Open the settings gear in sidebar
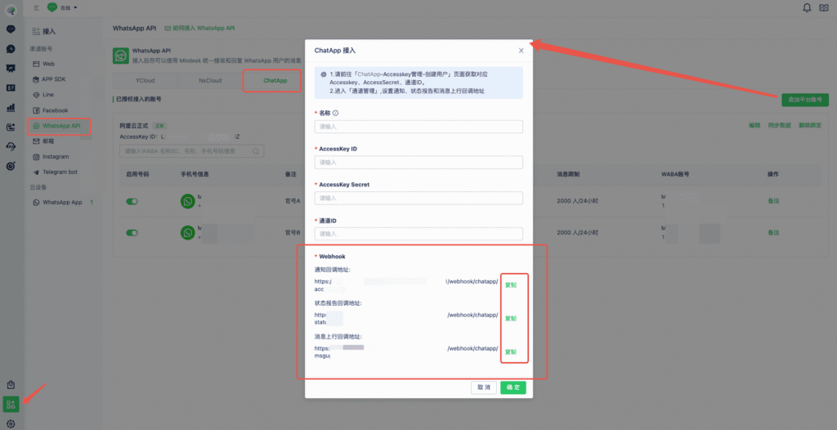This screenshot has width=837, height=430. pyautogui.click(x=11, y=423)
